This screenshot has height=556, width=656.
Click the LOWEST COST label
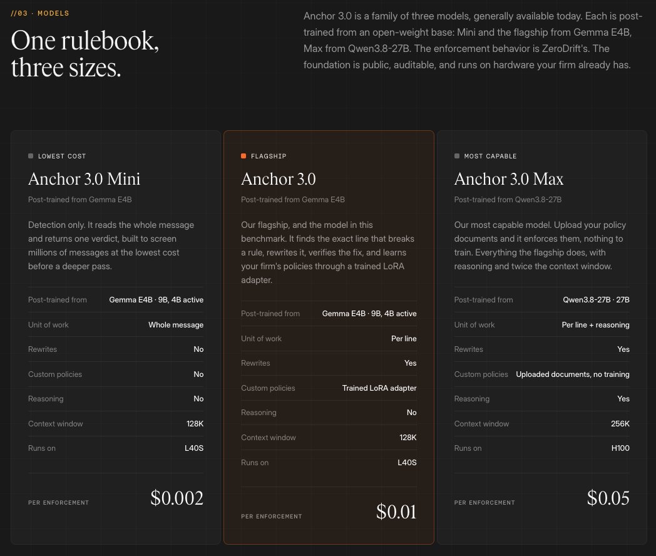pyautogui.click(x=62, y=156)
